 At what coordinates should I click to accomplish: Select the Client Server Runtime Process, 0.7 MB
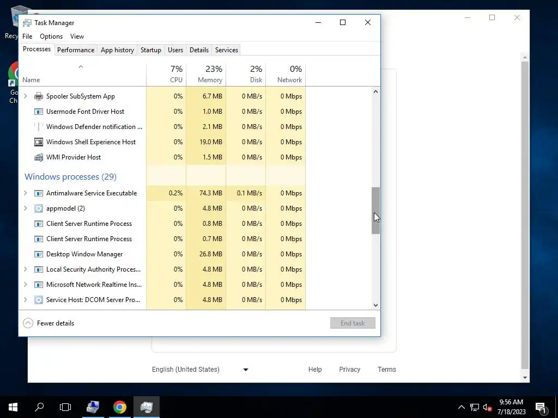click(x=162, y=239)
